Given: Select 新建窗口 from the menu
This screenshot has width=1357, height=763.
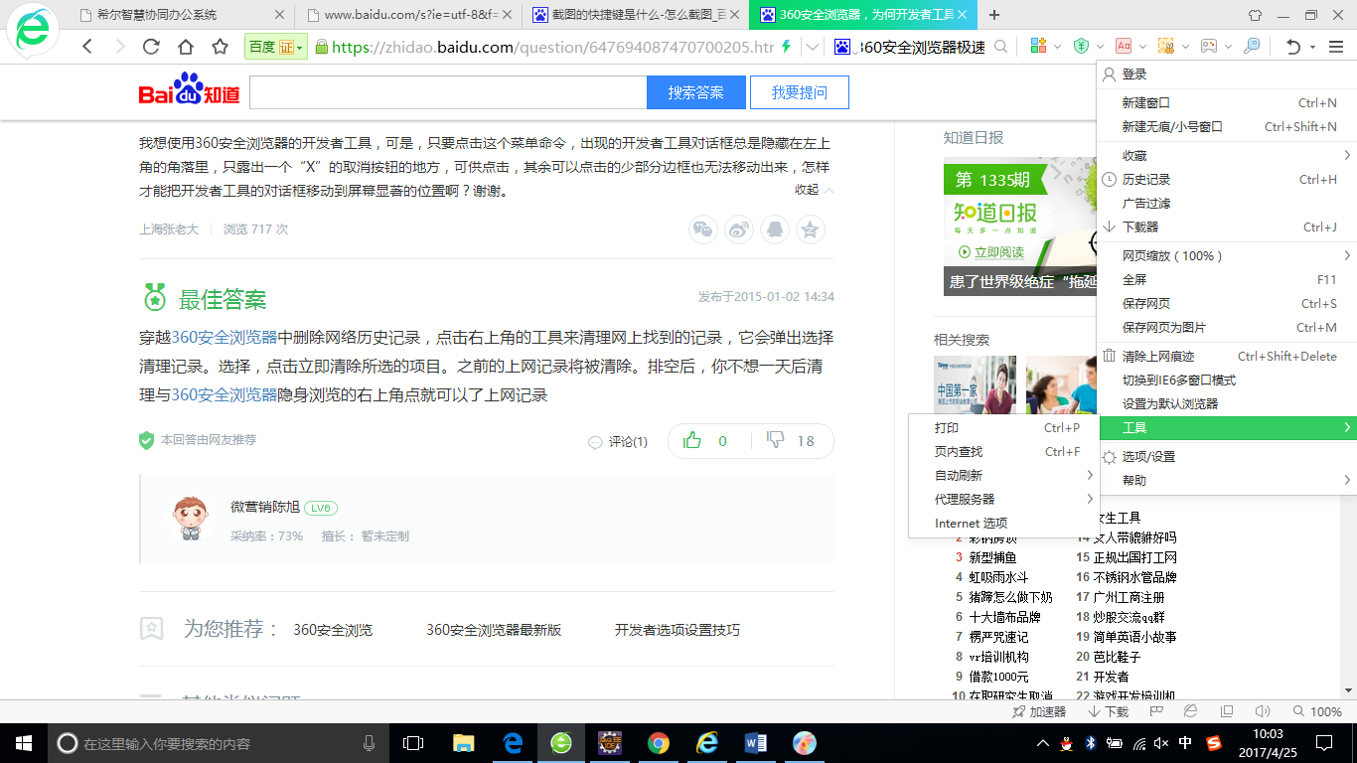Looking at the screenshot, I should [1227, 102].
